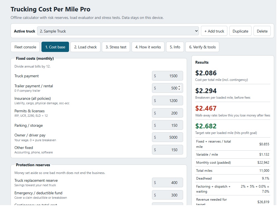Screen dimensions: 278x209
Task: Click the + Add truck button
Action: click(x=214, y=31)
